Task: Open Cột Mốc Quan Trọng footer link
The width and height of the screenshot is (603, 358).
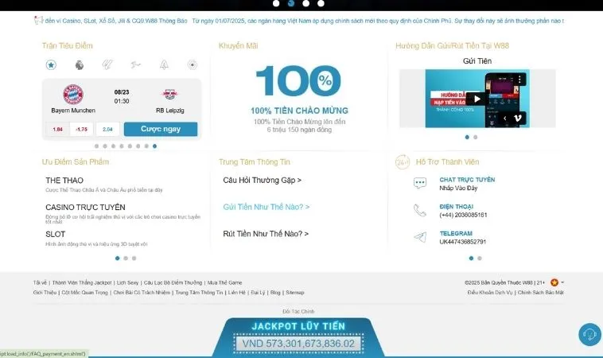Action: pyautogui.click(x=84, y=293)
